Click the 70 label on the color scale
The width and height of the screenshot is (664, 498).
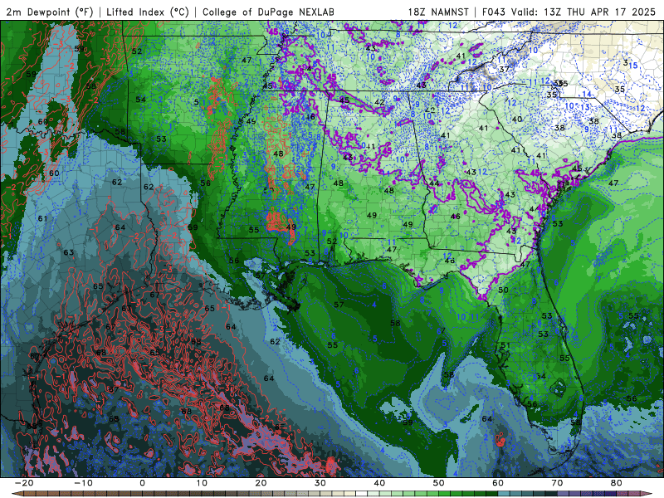[x=557, y=483]
